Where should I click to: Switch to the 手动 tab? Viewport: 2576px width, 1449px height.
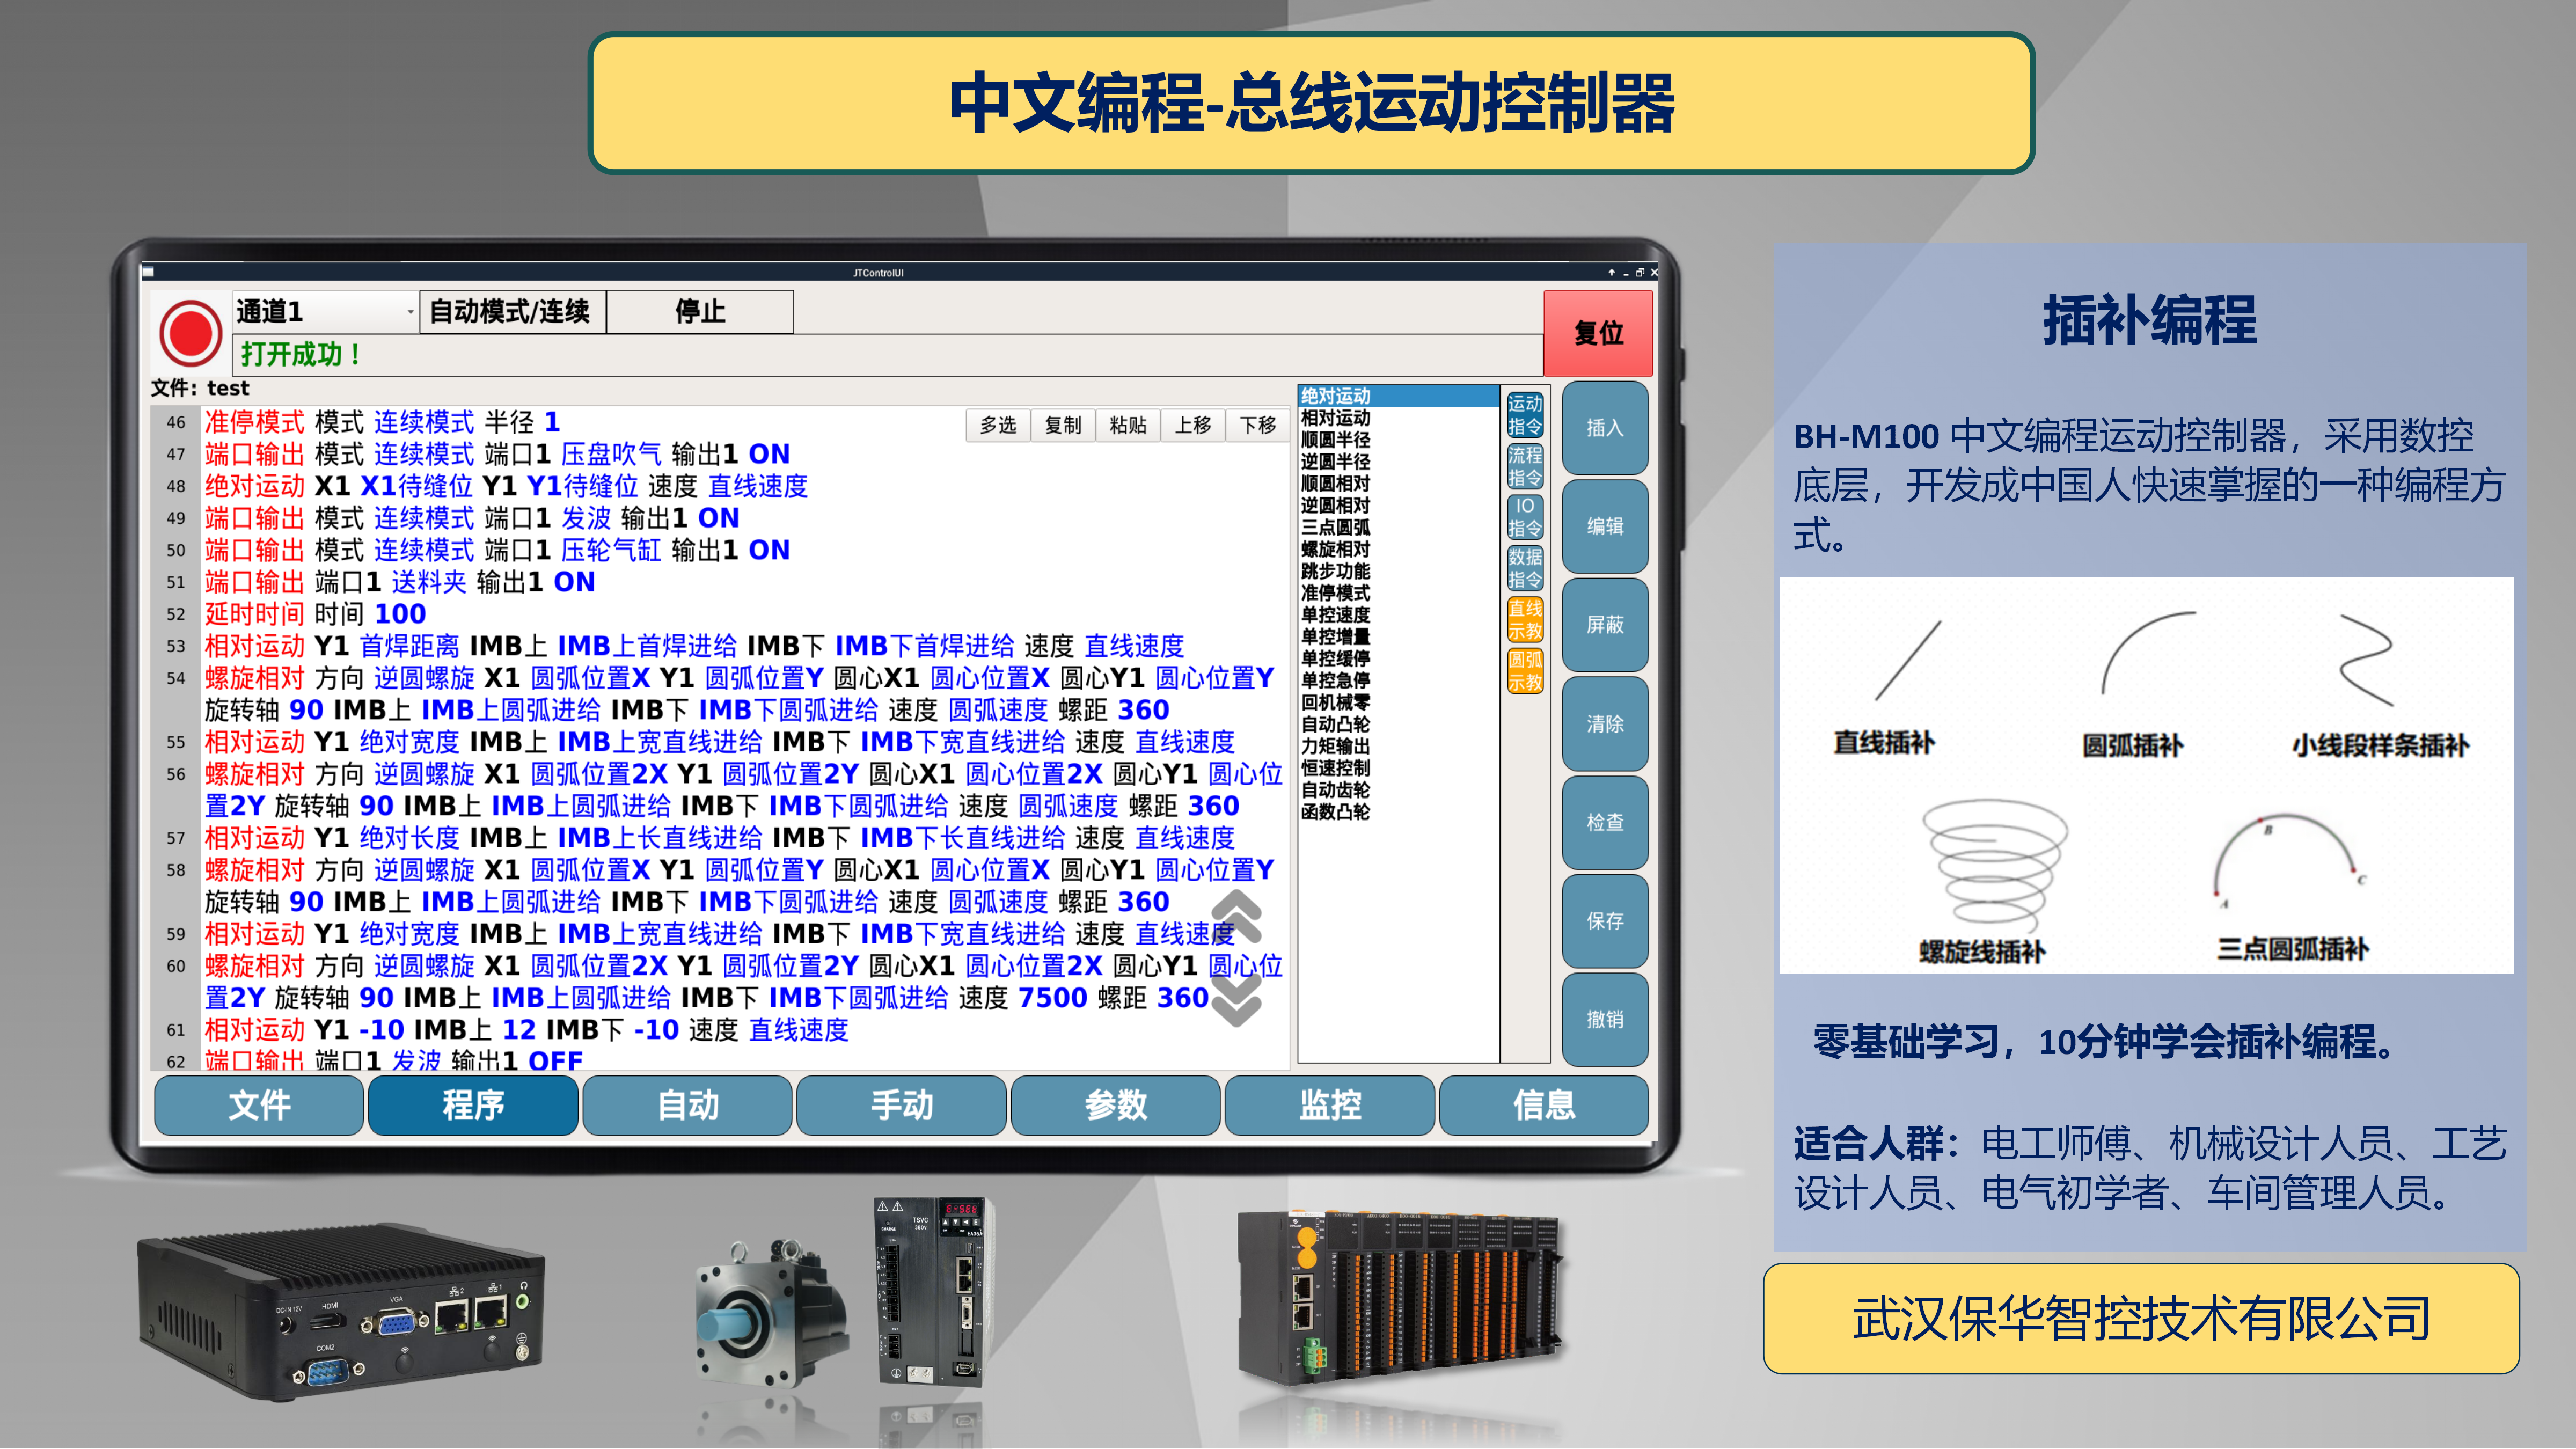[x=901, y=1105]
